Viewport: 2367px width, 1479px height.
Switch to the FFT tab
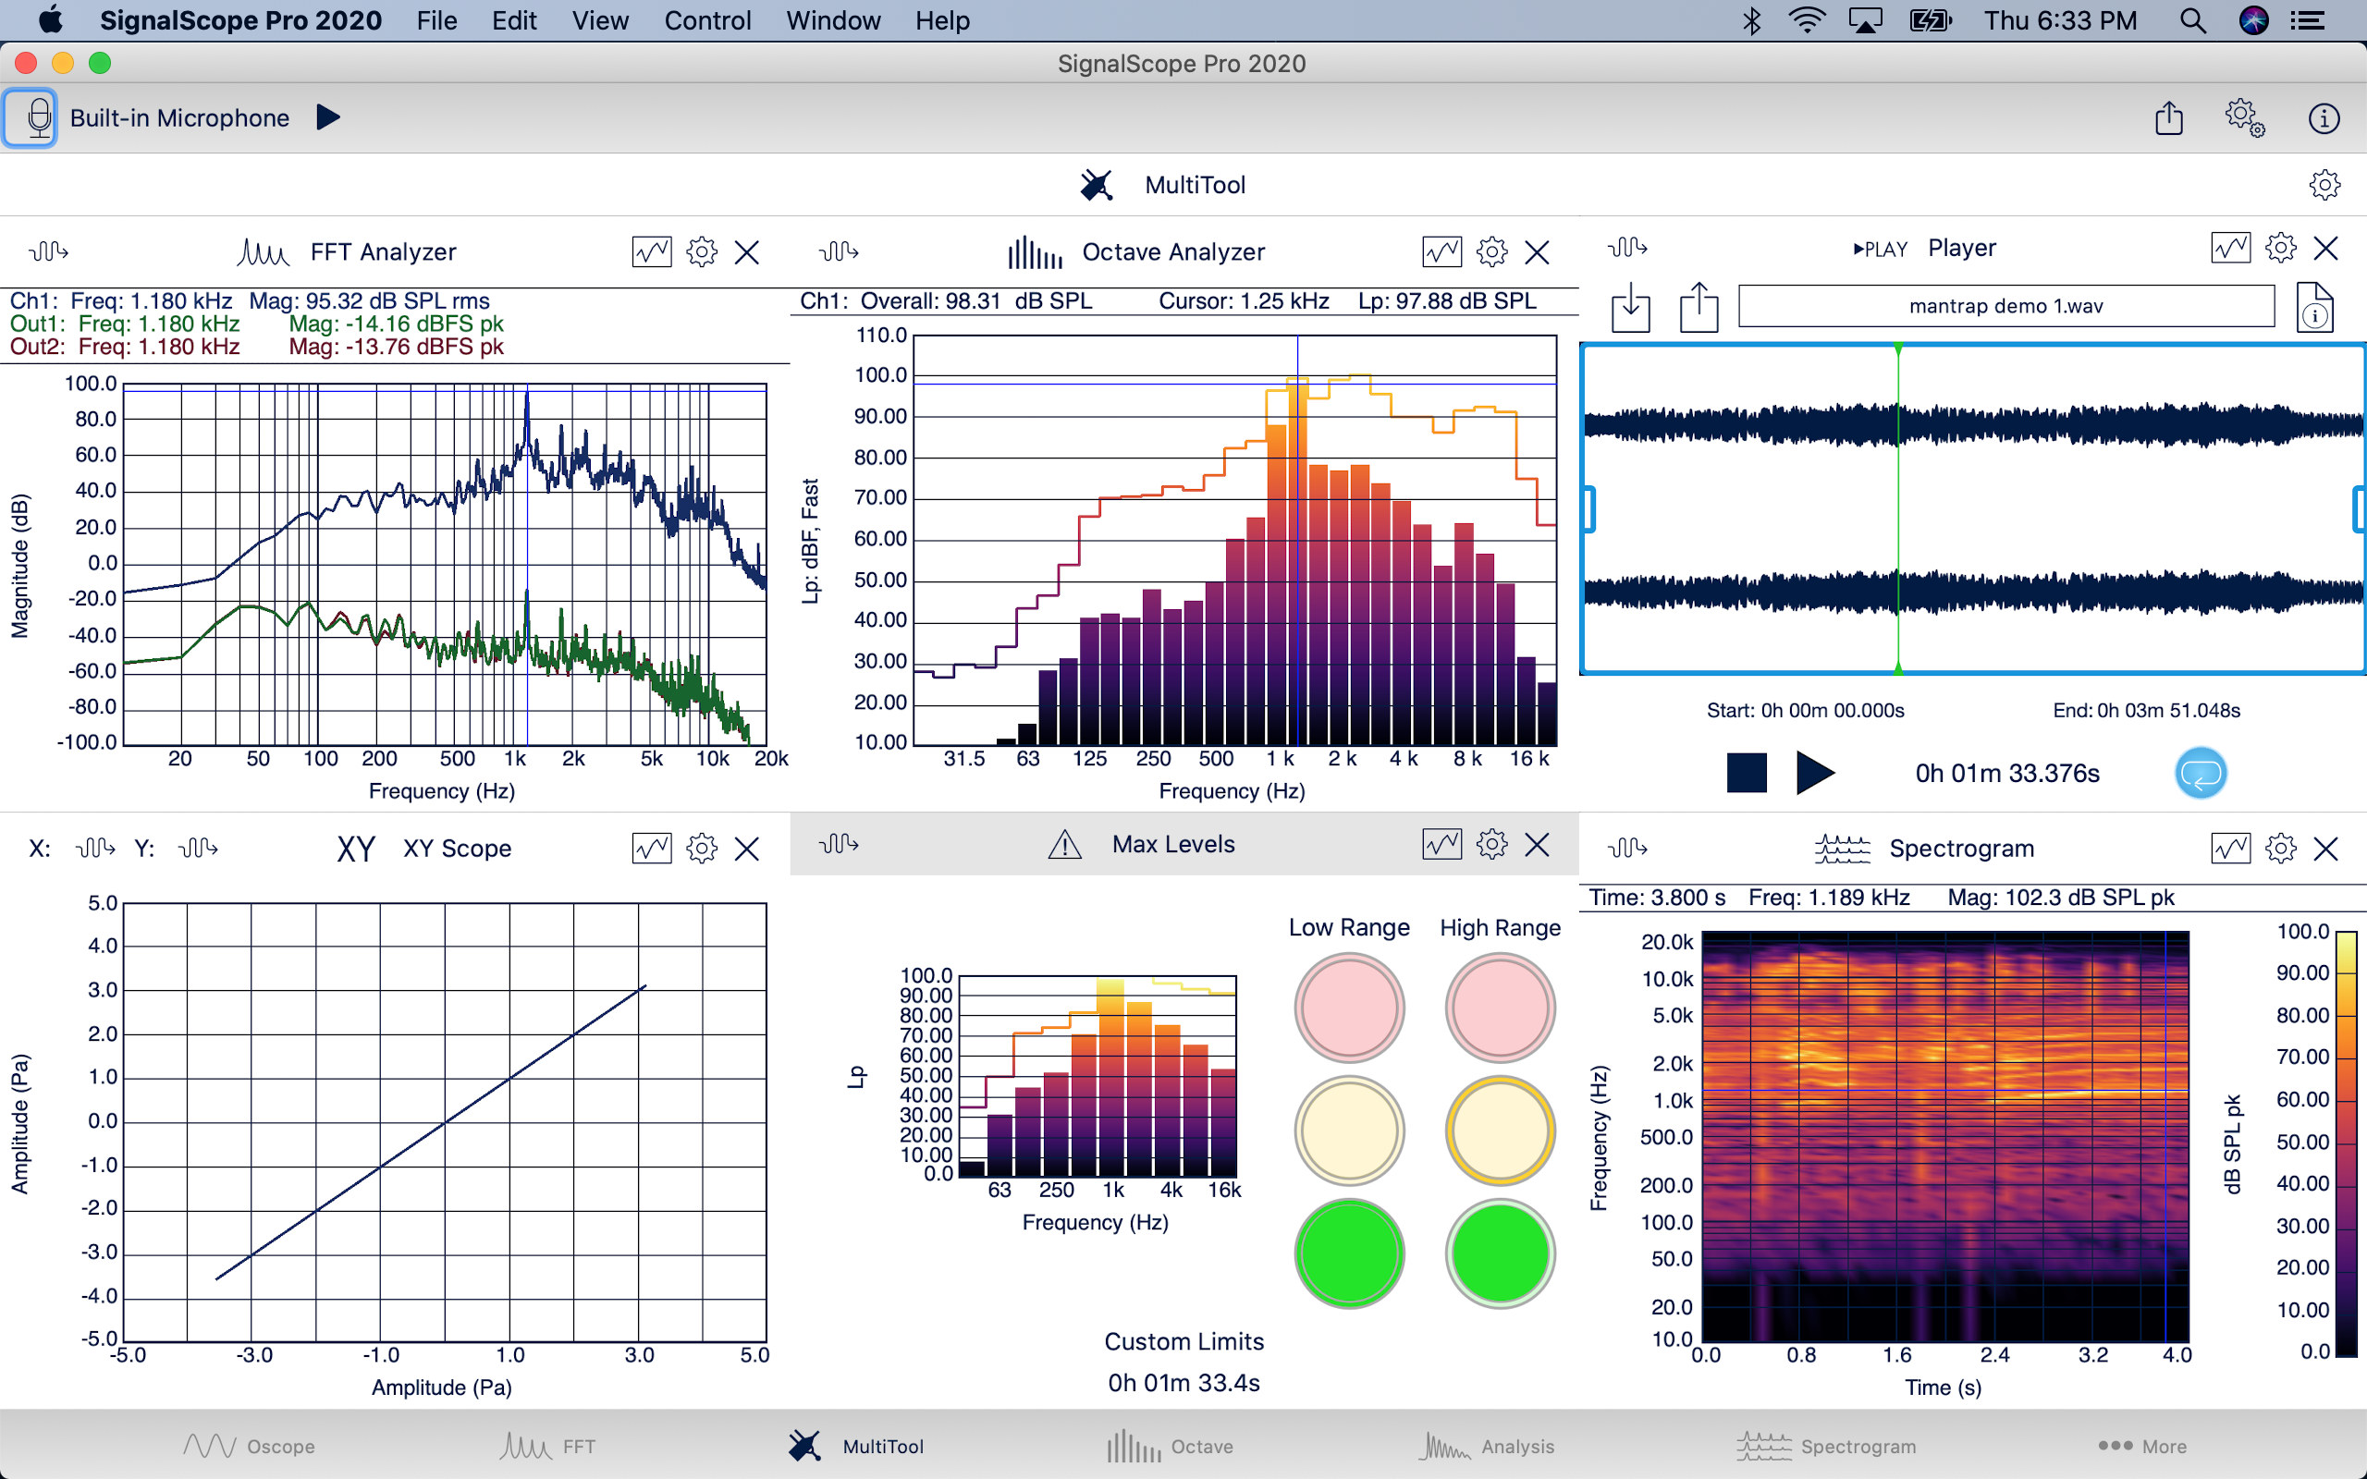pyautogui.click(x=547, y=1446)
